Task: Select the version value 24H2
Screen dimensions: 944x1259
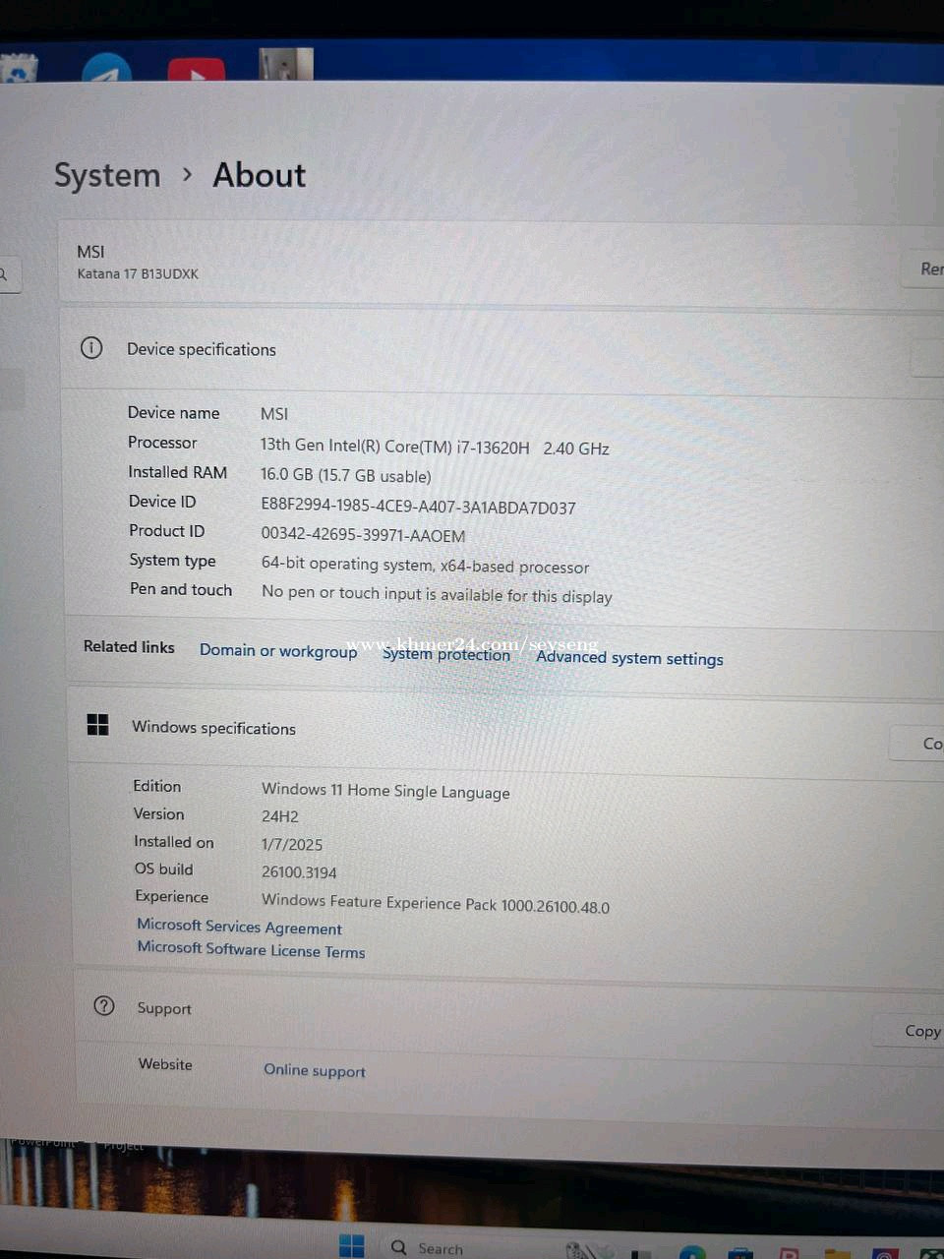Action: tap(280, 816)
